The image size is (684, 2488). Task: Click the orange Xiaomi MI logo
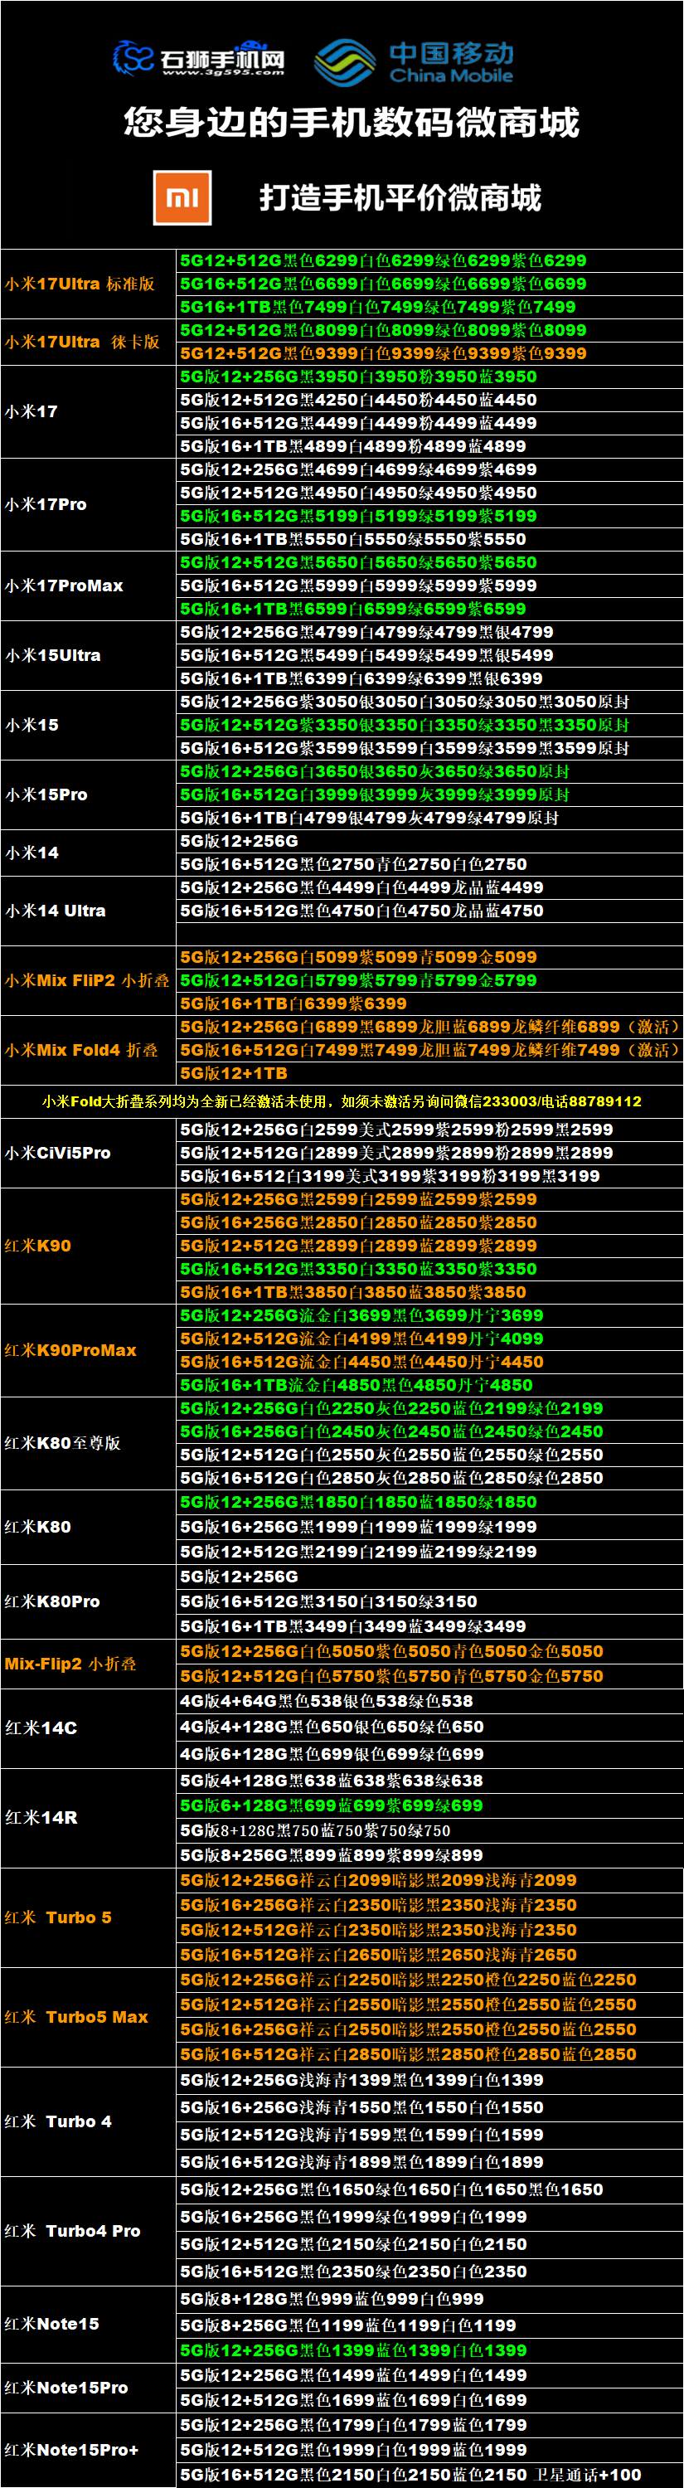point(182,197)
